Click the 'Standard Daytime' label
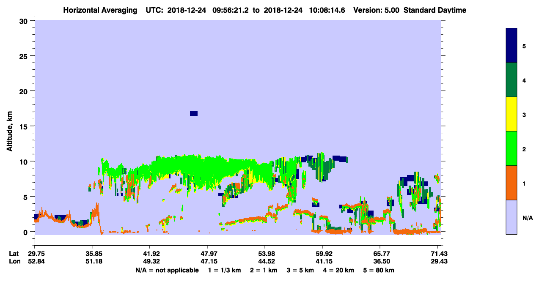Image resolution: width=550 pixels, height=282 pixels. click(x=435, y=10)
